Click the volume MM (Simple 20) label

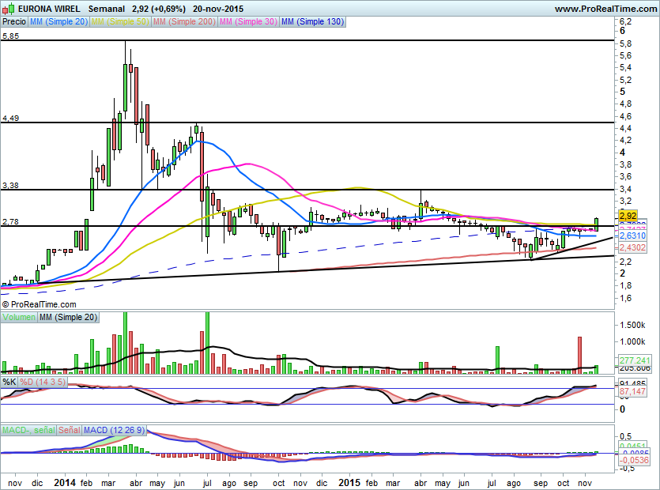click(68, 317)
